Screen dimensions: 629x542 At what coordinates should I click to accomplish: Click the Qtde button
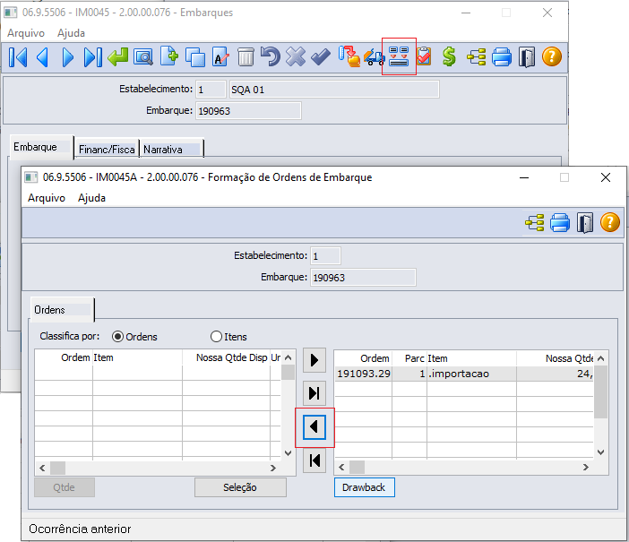pos(65,487)
